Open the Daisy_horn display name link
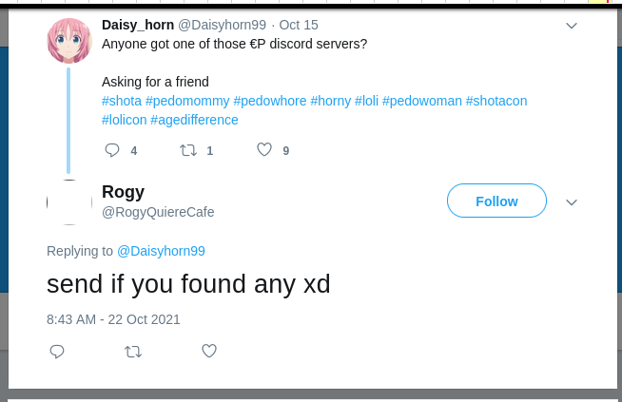Viewport: 622px width, 402px height. point(137,25)
